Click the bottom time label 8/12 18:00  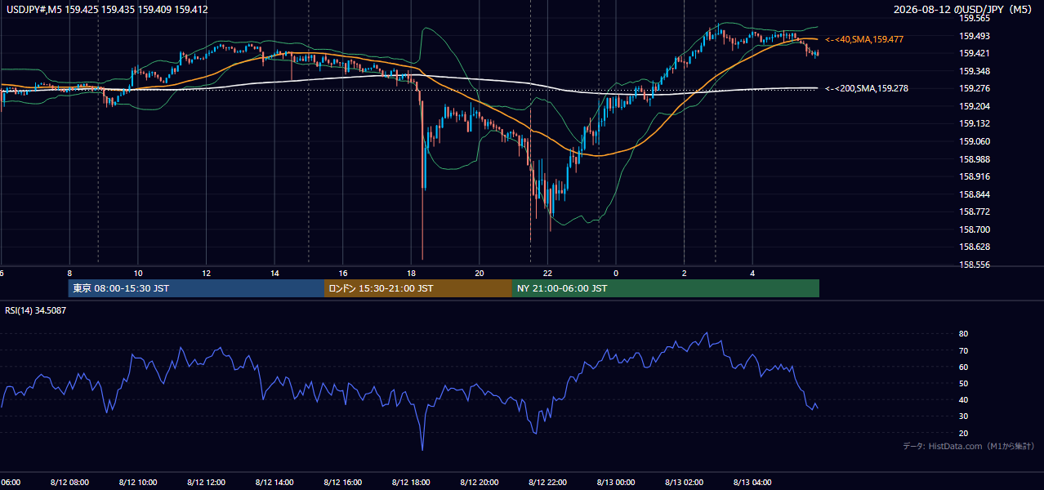[411, 483]
